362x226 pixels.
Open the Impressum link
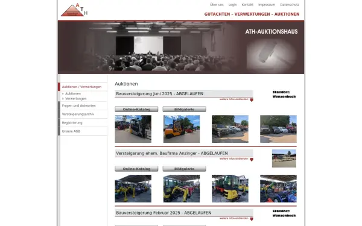(x=267, y=5)
